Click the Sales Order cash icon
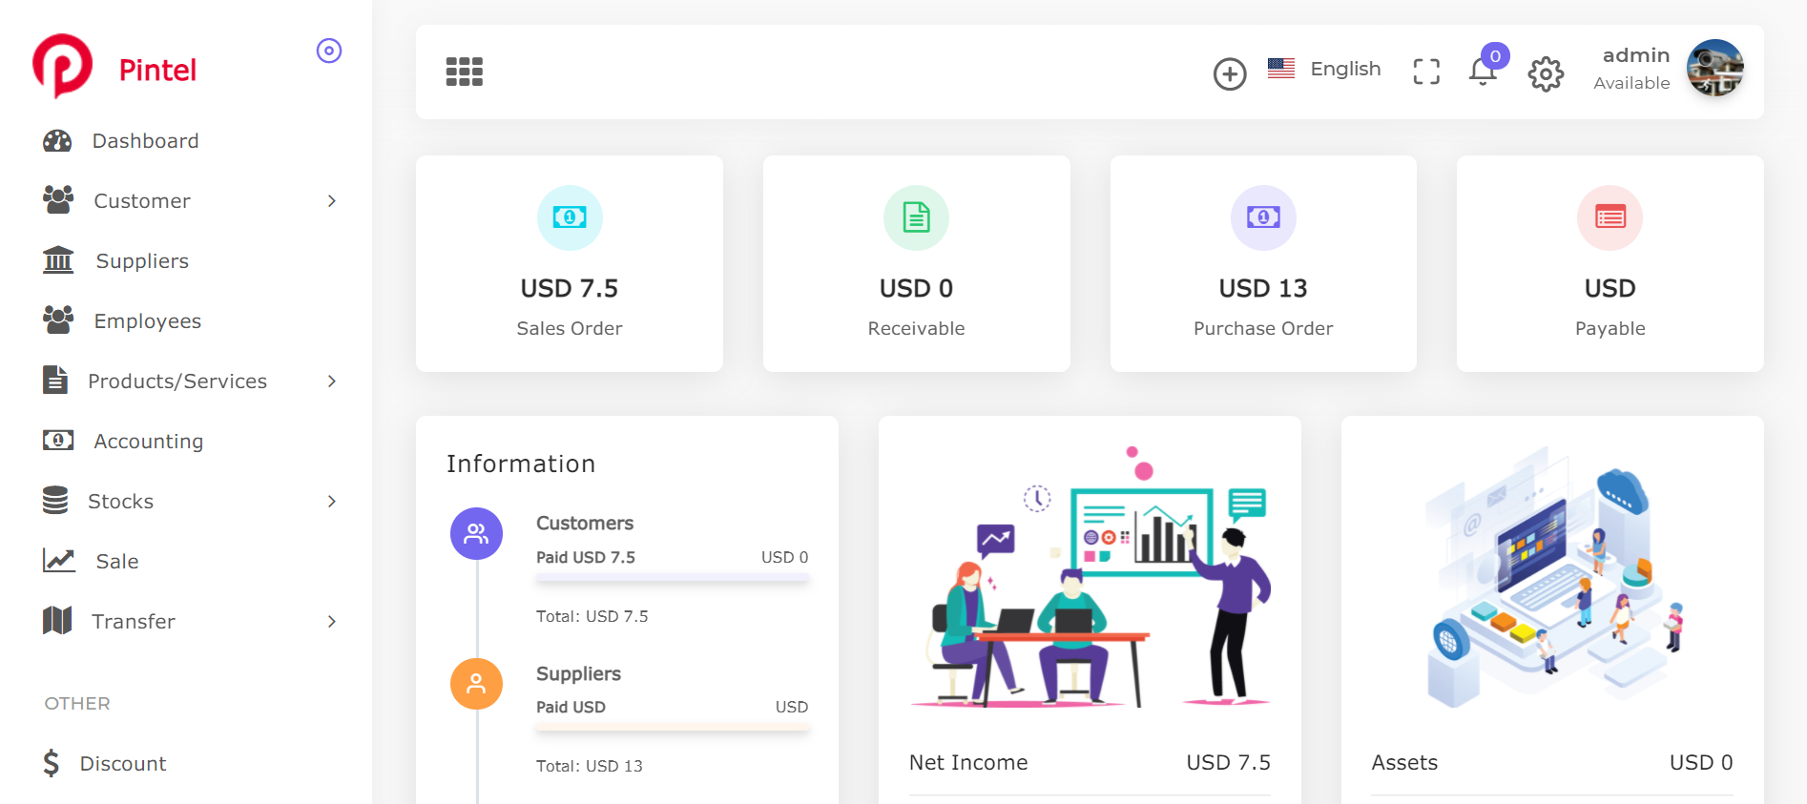The height and width of the screenshot is (804, 1807). tap(570, 217)
